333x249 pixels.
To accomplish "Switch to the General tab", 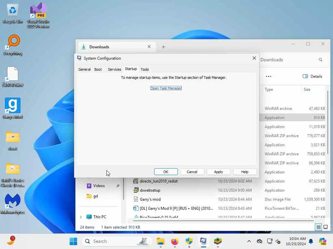I will [85, 69].
